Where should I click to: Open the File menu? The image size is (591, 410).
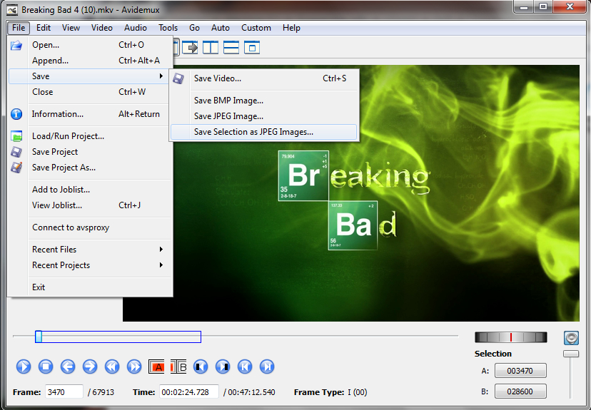pos(19,28)
